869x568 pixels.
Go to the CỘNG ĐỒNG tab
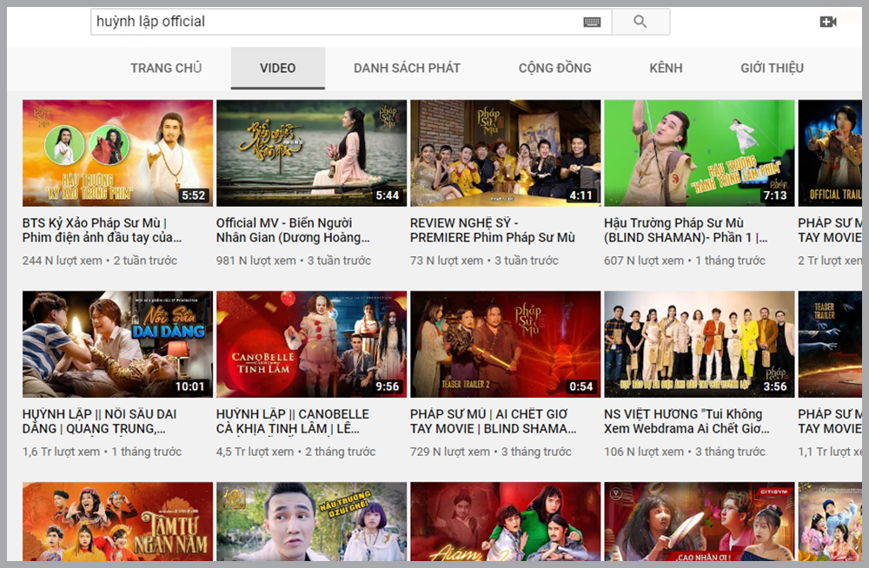(554, 68)
